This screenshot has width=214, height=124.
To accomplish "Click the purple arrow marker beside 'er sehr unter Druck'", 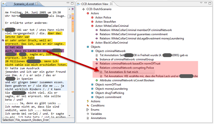I will [x=3, y=40].
